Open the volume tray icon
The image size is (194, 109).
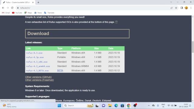(x=172, y=106)
